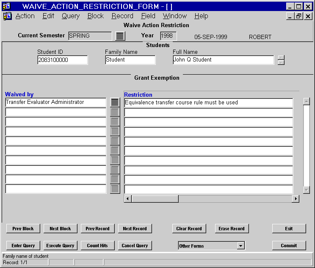Click the date 05-SEP-1999

pyautogui.click(x=211, y=37)
